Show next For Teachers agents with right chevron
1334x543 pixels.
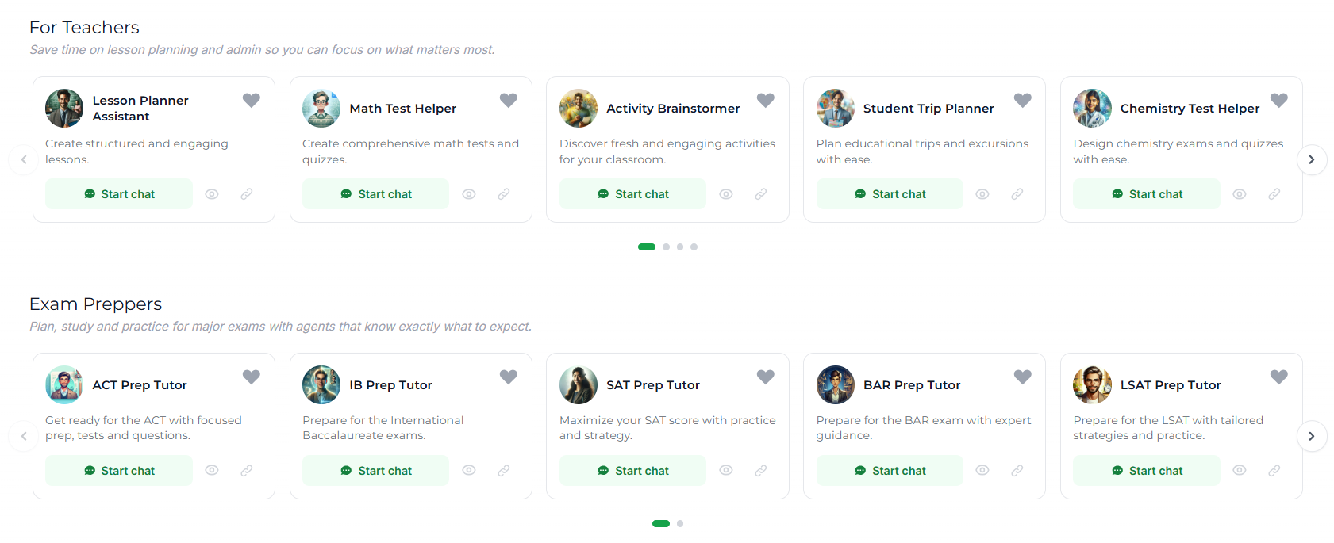(1312, 159)
